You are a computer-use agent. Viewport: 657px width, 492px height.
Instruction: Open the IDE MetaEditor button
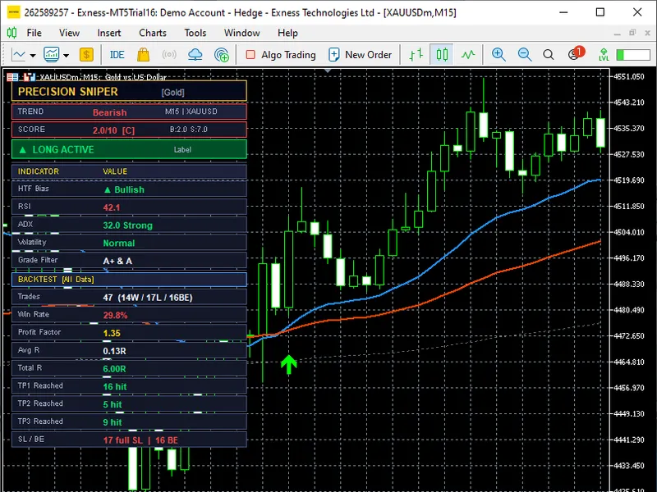coord(117,55)
